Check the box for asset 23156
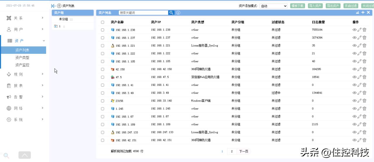The image size is (374, 162). coord(103,101)
